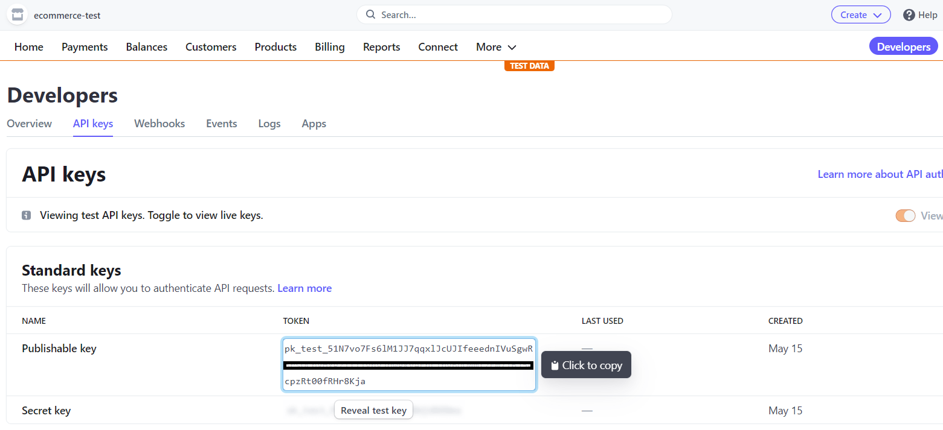Open the Reports section
Image resolution: width=943 pixels, height=430 pixels.
382,47
